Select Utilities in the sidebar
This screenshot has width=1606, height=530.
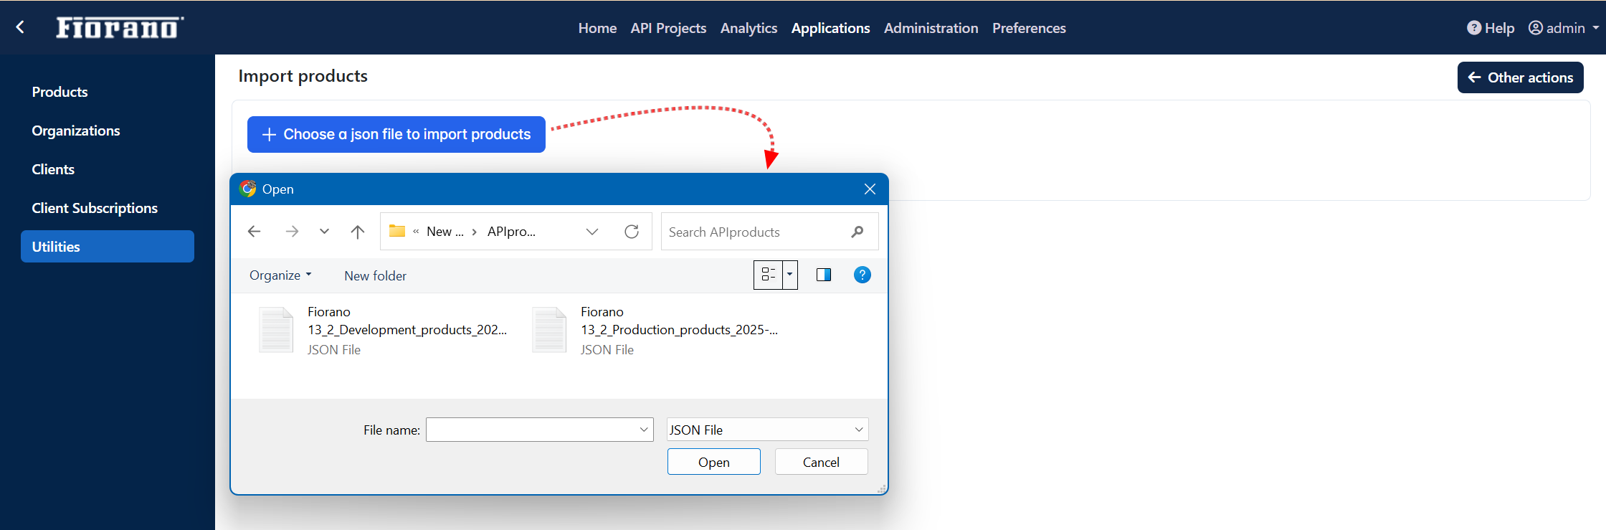108,246
